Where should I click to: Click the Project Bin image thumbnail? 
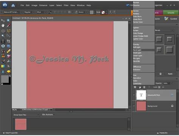21,124
